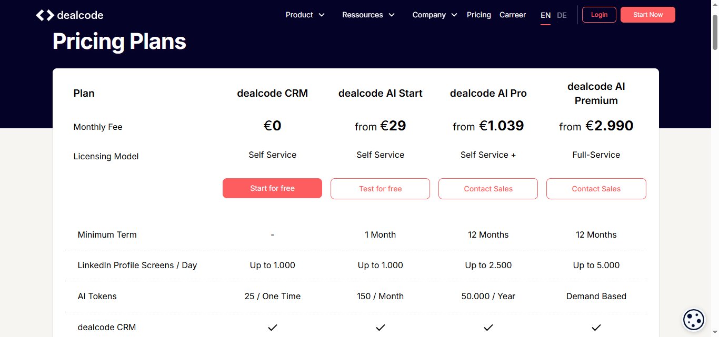Open the cookie settings widget
The width and height of the screenshot is (719, 337).
[693, 319]
